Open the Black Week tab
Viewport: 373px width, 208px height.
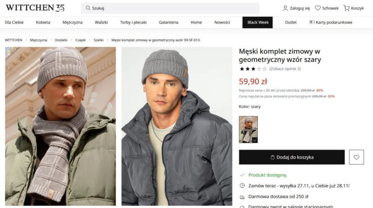tap(258, 22)
